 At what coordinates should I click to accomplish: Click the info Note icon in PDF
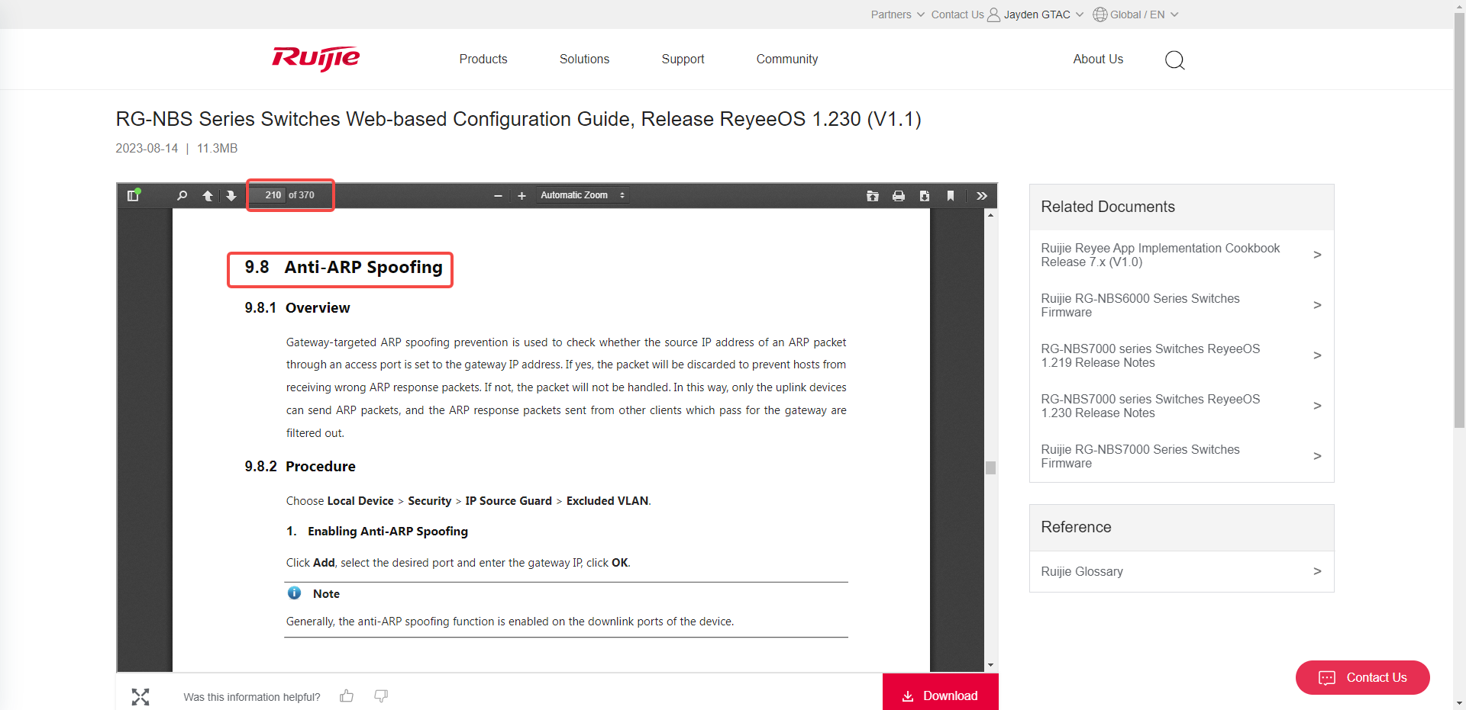coord(294,593)
